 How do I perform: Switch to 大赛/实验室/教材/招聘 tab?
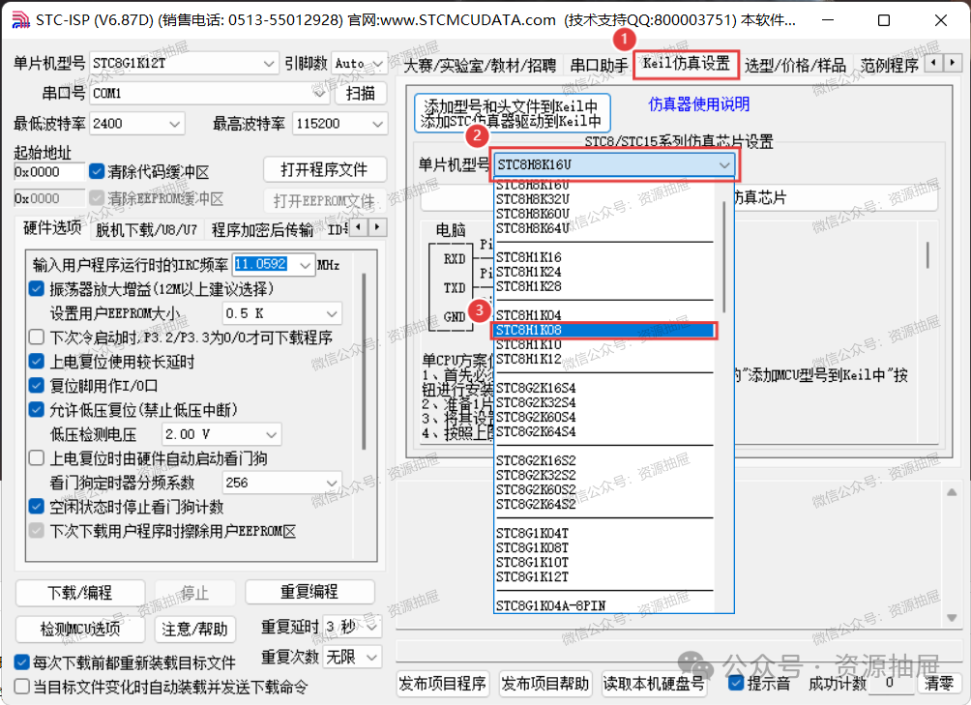tap(480, 65)
